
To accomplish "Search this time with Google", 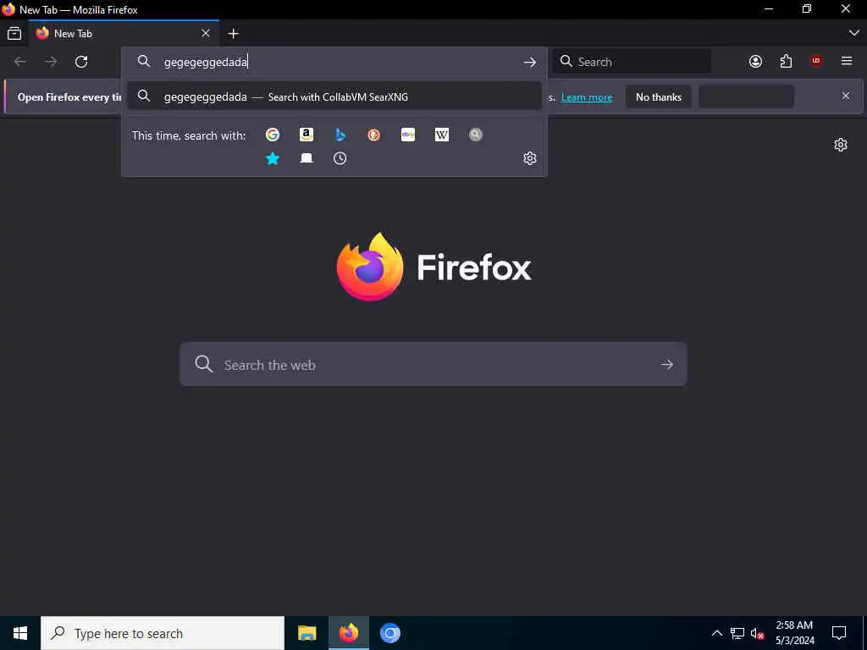I will tap(273, 135).
